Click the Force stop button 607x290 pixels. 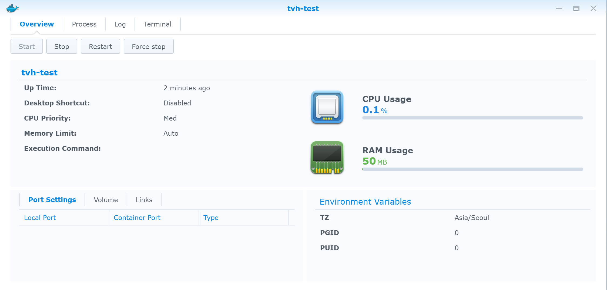[x=149, y=46]
